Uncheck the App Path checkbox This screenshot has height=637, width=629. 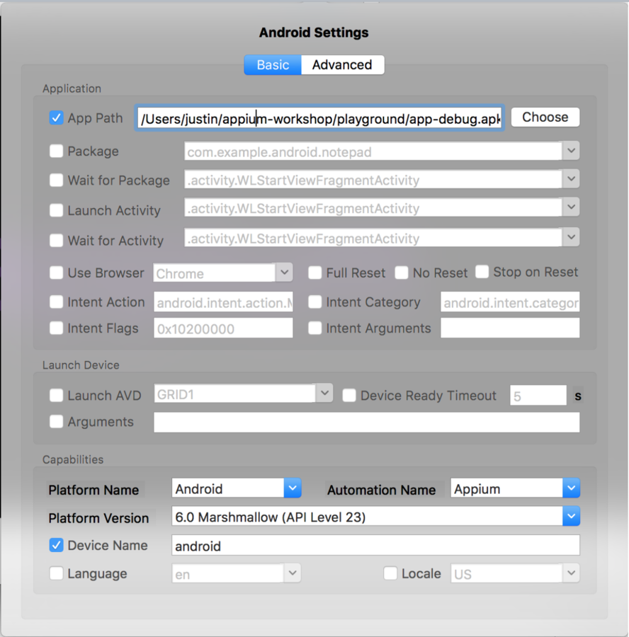(x=56, y=118)
